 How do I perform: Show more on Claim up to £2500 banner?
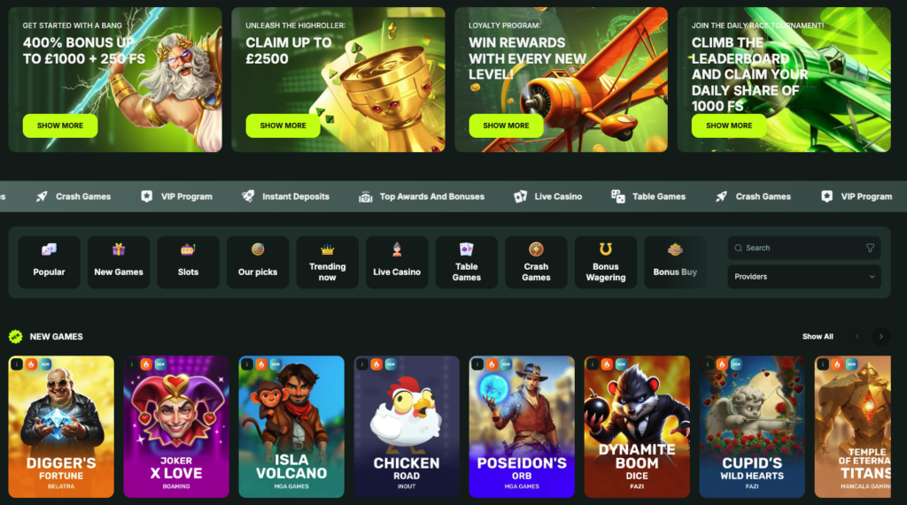click(x=283, y=126)
